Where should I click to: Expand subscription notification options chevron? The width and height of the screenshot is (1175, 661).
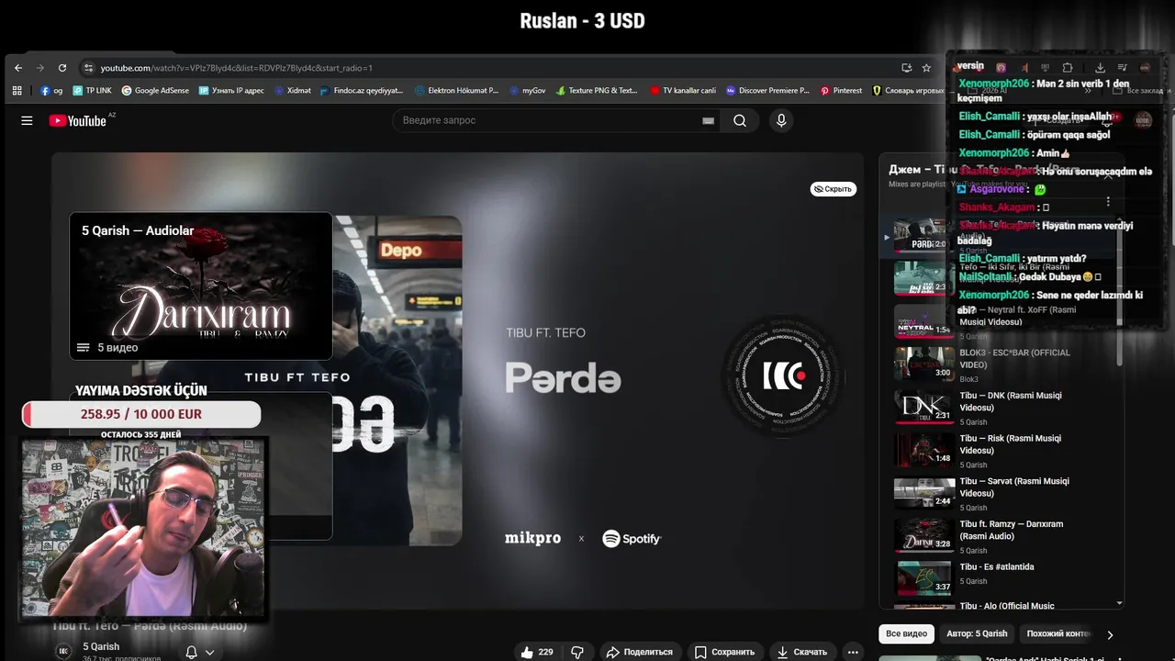[210, 653]
